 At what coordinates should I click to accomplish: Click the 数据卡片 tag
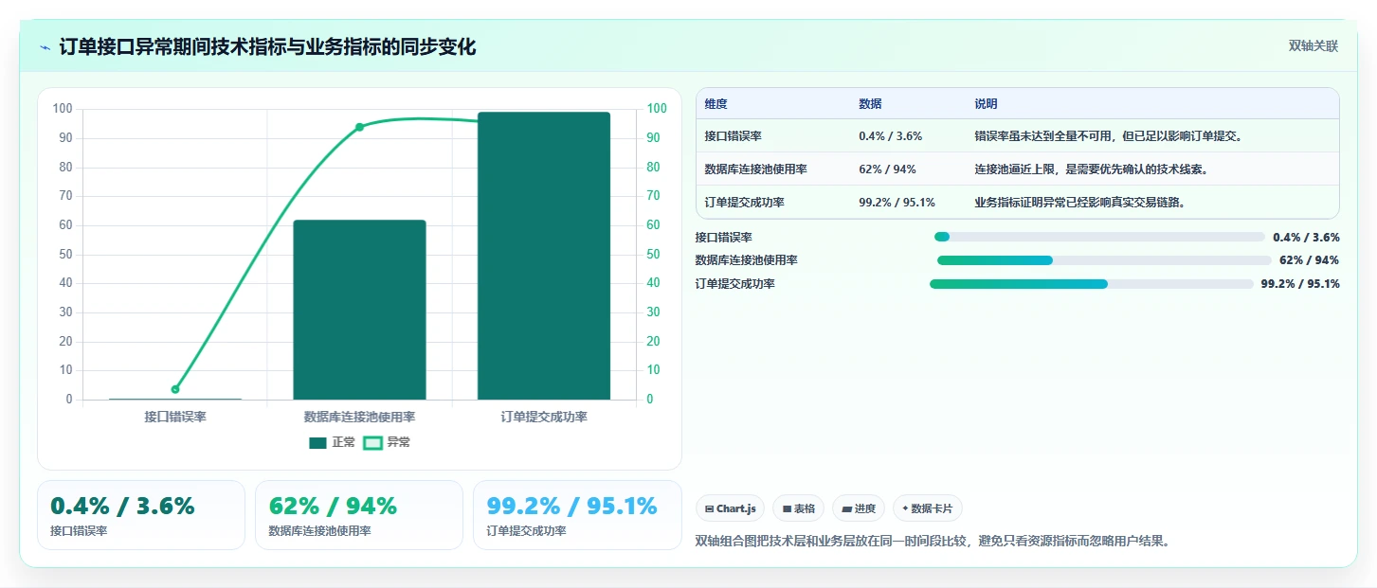tap(928, 508)
